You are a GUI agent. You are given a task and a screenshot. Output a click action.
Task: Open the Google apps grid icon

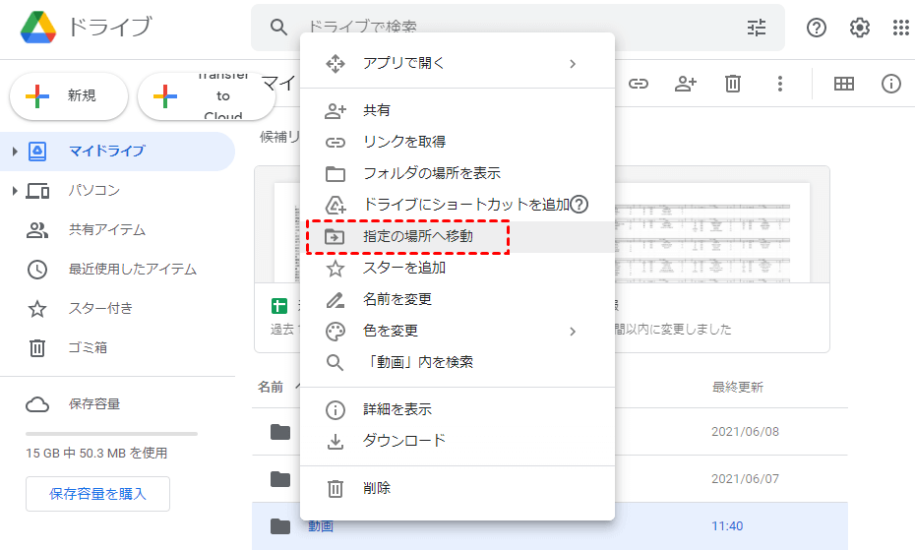tap(901, 27)
